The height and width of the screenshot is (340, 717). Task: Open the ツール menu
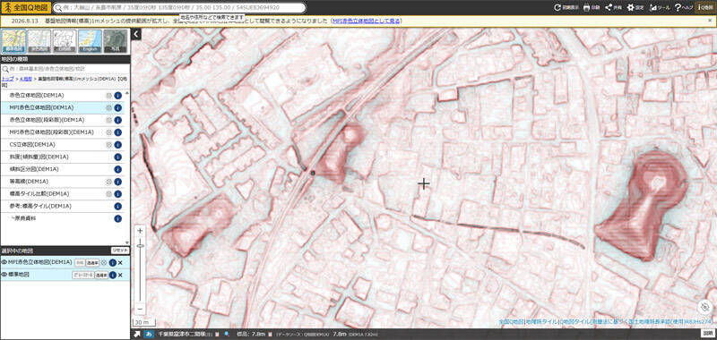(x=660, y=8)
